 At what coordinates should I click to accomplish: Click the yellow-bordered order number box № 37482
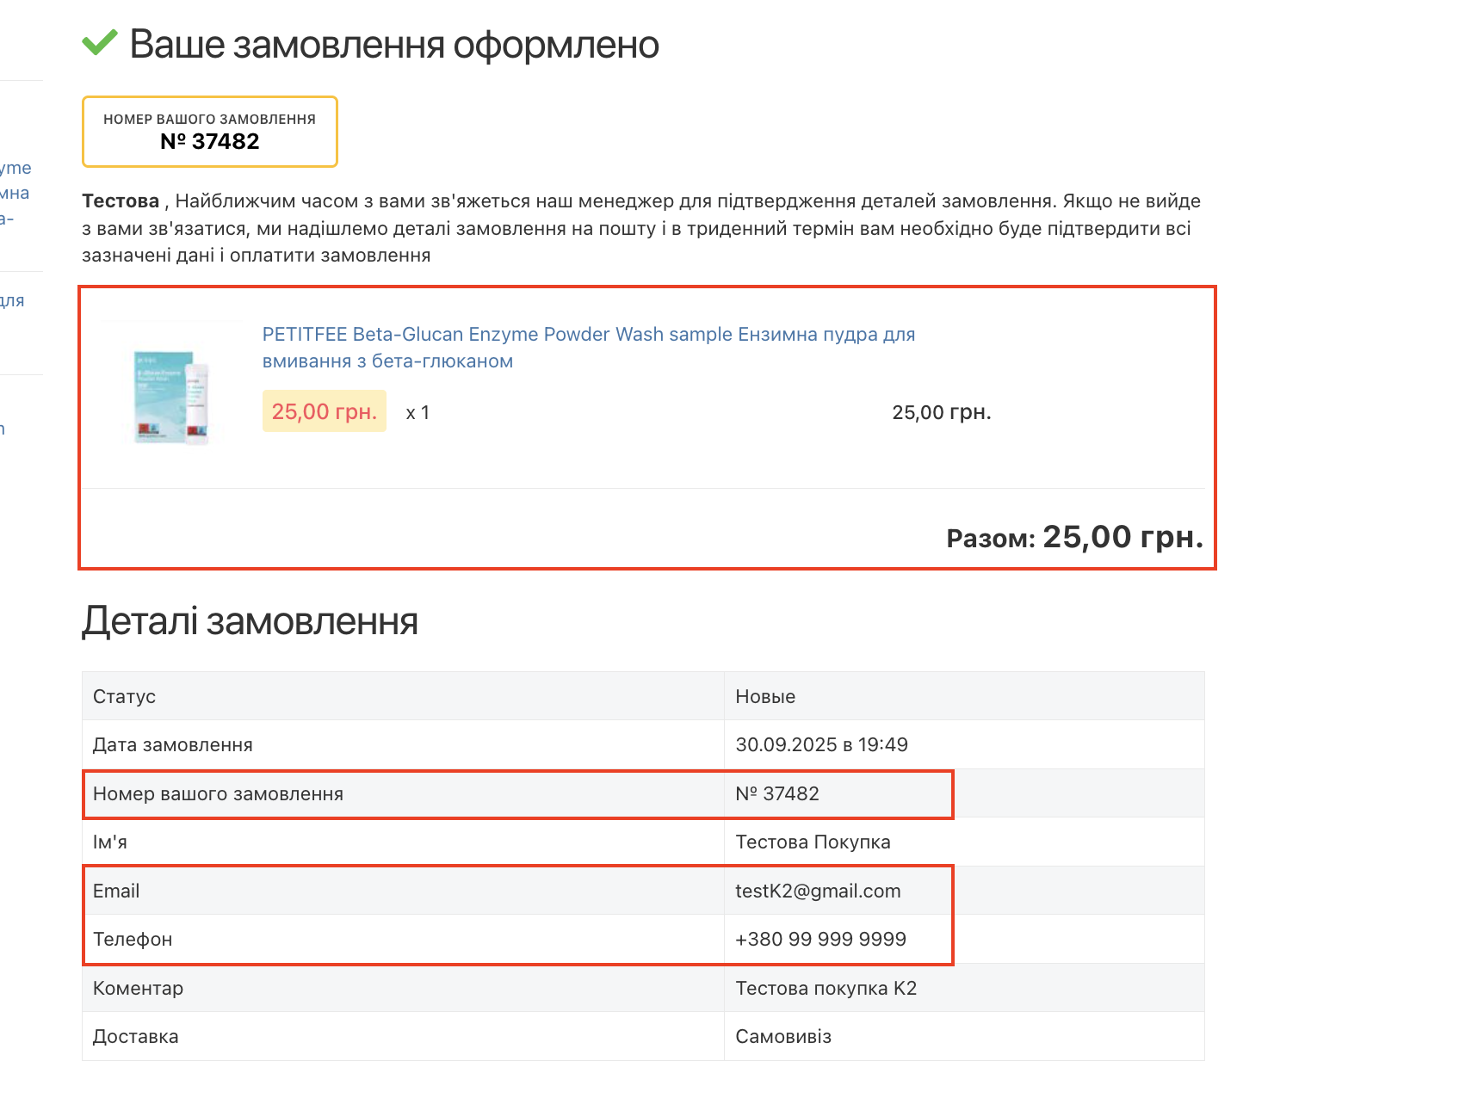coord(209,132)
